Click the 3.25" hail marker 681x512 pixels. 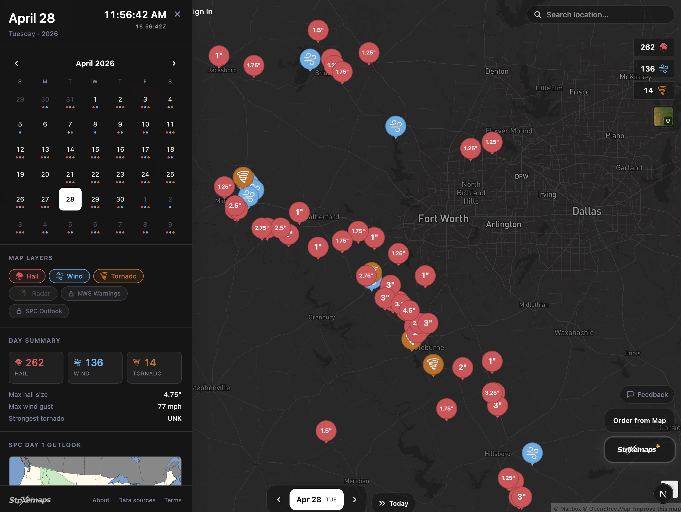(492, 393)
